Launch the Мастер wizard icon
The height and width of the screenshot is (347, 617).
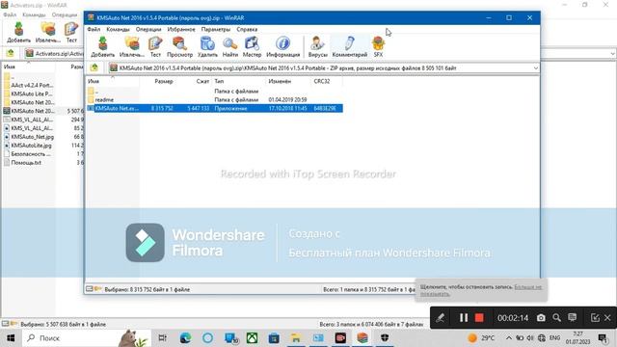point(252,46)
